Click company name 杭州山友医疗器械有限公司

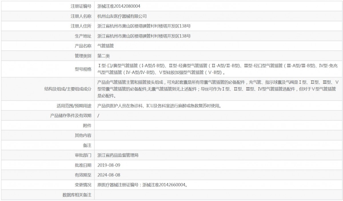pos(122,16)
